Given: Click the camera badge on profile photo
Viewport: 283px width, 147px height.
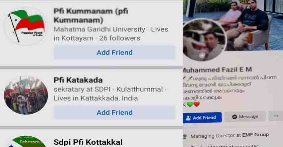Looking at the screenshot, I should pyautogui.click(x=202, y=55).
